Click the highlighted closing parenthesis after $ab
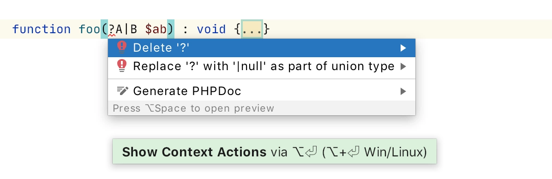Viewport: 552px width, 179px height. click(x=171, y=29)
